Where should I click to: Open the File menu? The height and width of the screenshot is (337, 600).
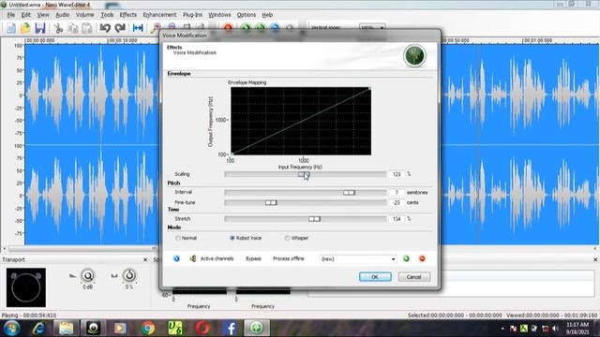click(11, 15)
